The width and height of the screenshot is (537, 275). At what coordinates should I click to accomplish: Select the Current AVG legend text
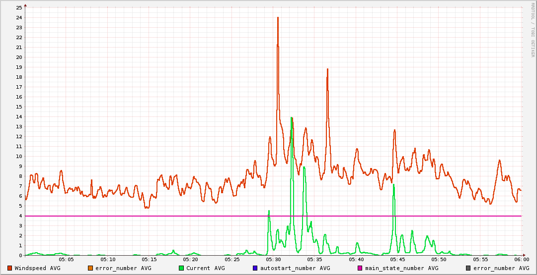(x=206, y=268)
